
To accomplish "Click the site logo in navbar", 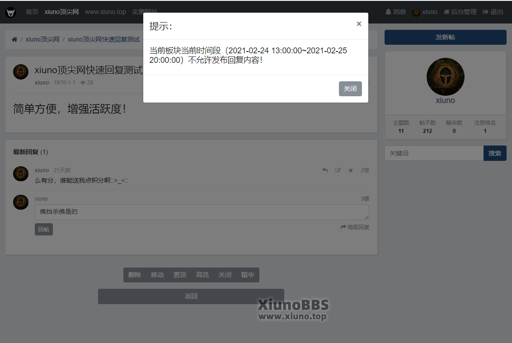I will (x=10, y=12).
